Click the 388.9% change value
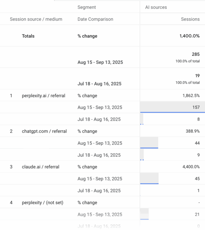The height and width of the screenshot is (230, 205). tap(193, 131)
